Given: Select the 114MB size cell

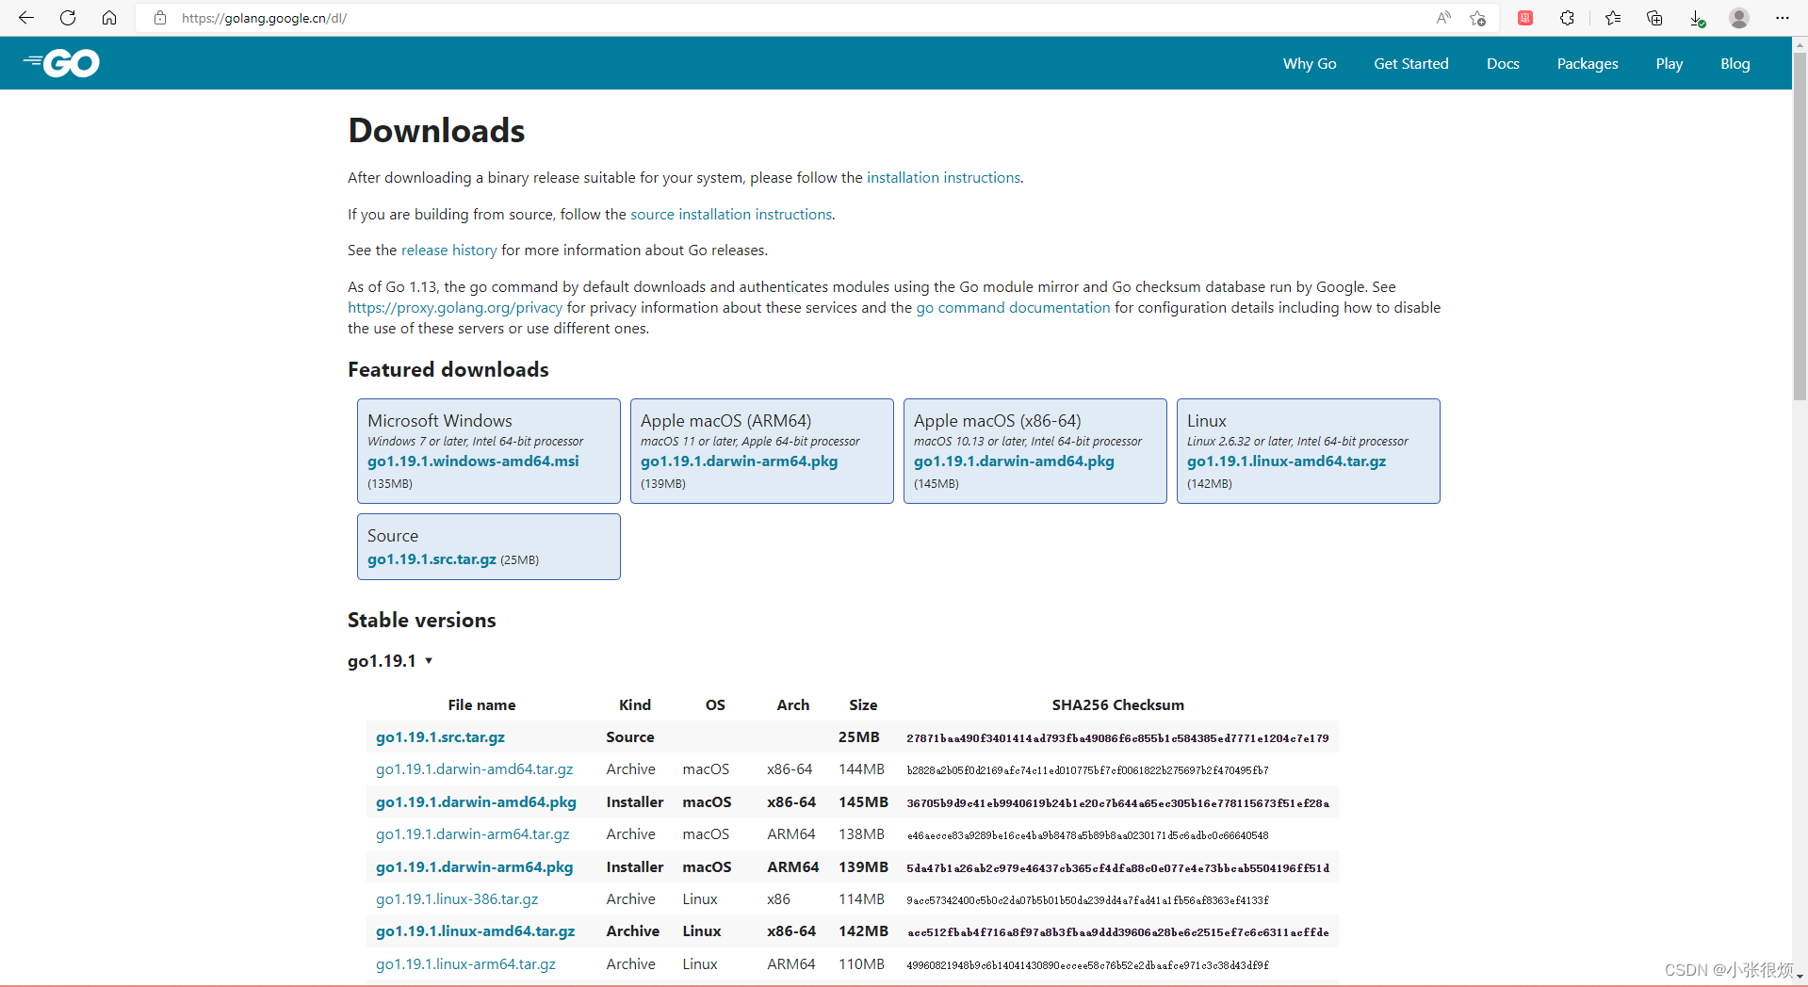Looking at the screenshot, I should [x=861, y=899].
